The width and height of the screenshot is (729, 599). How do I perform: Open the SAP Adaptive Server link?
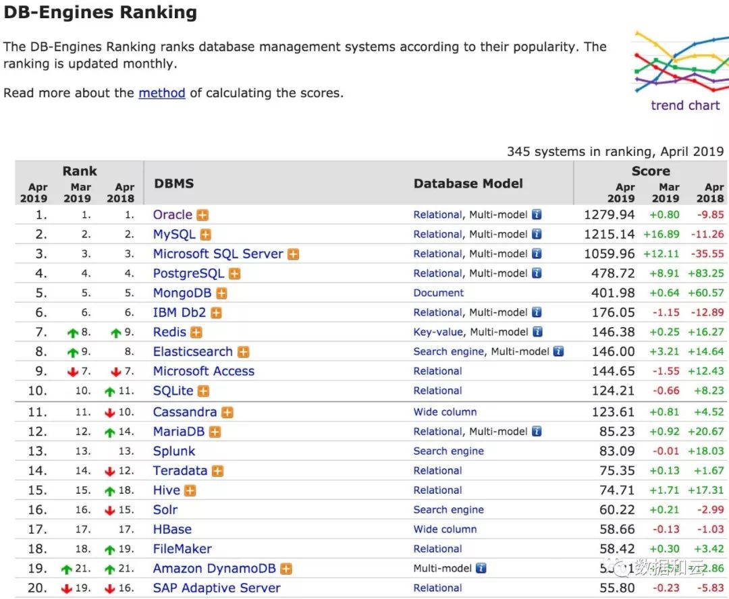coord(216,588)
